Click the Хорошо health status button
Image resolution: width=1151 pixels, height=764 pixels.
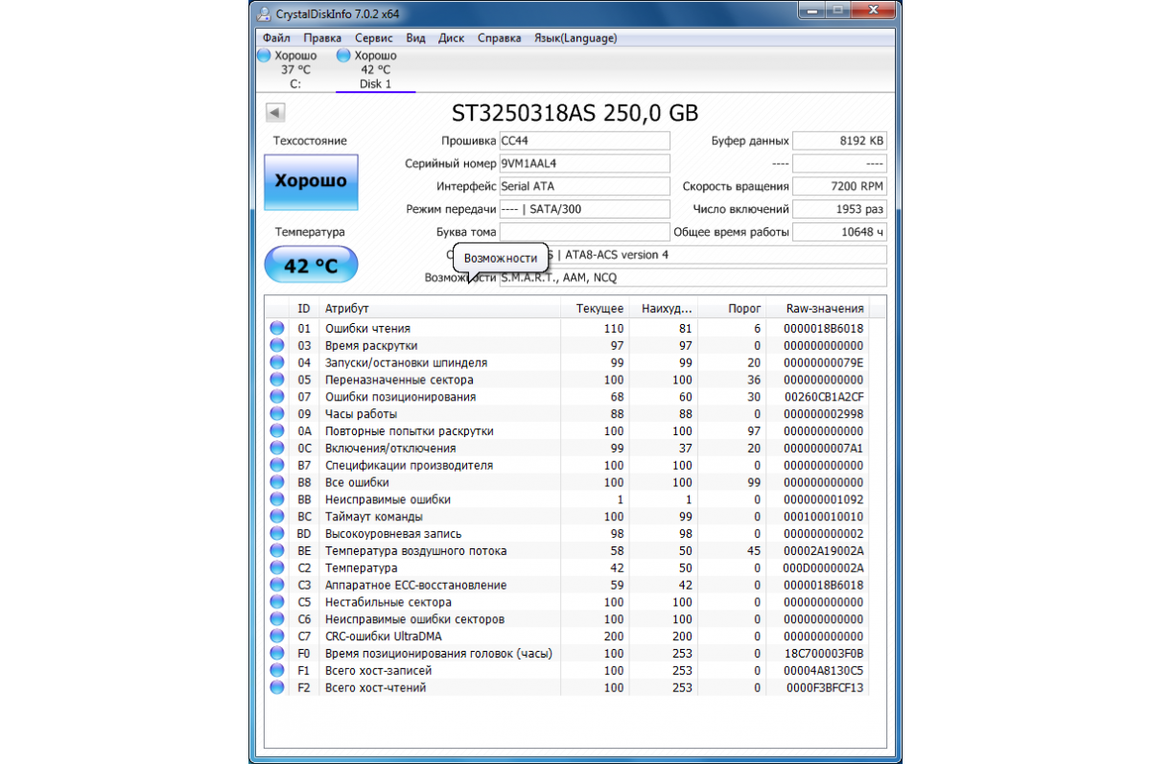(311, 181)
